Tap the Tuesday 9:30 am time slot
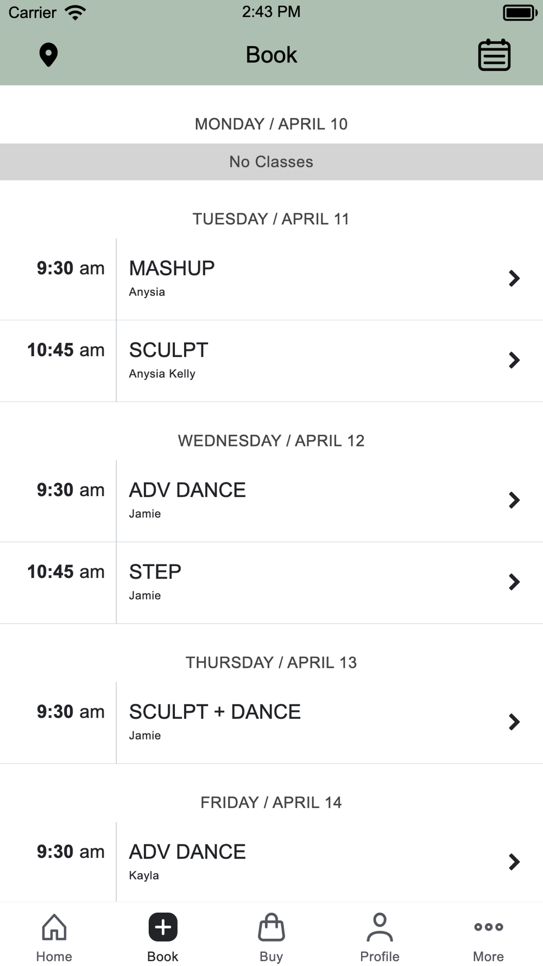This screenshot has height=966, width=543. (x=71, y=268)
